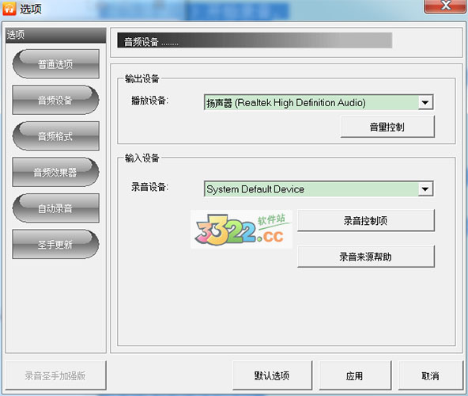The width and height of the screenshot is (468, 396).
Task: Expand the 录音设备 dropdown arrow
Action: (425, 189)
